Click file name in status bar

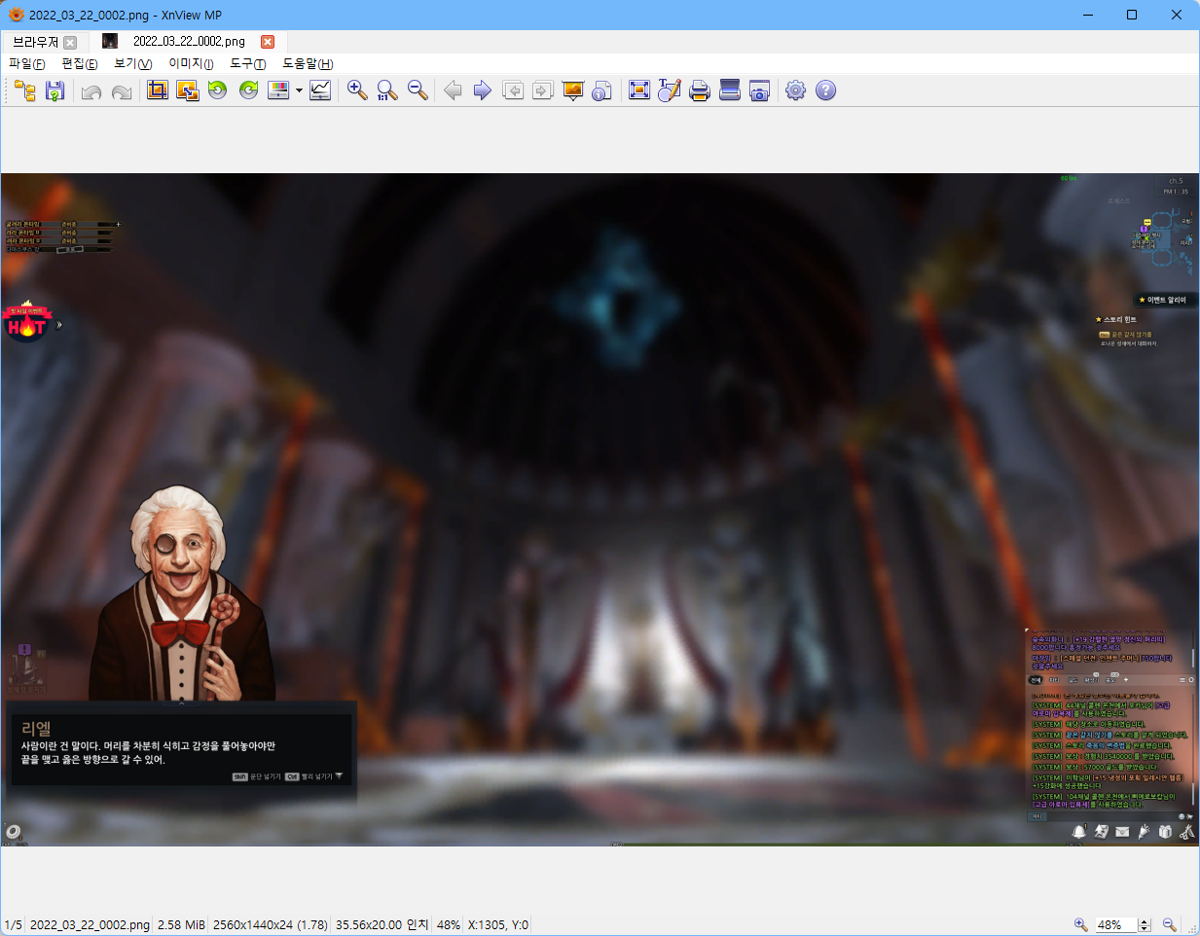[90, 924]
